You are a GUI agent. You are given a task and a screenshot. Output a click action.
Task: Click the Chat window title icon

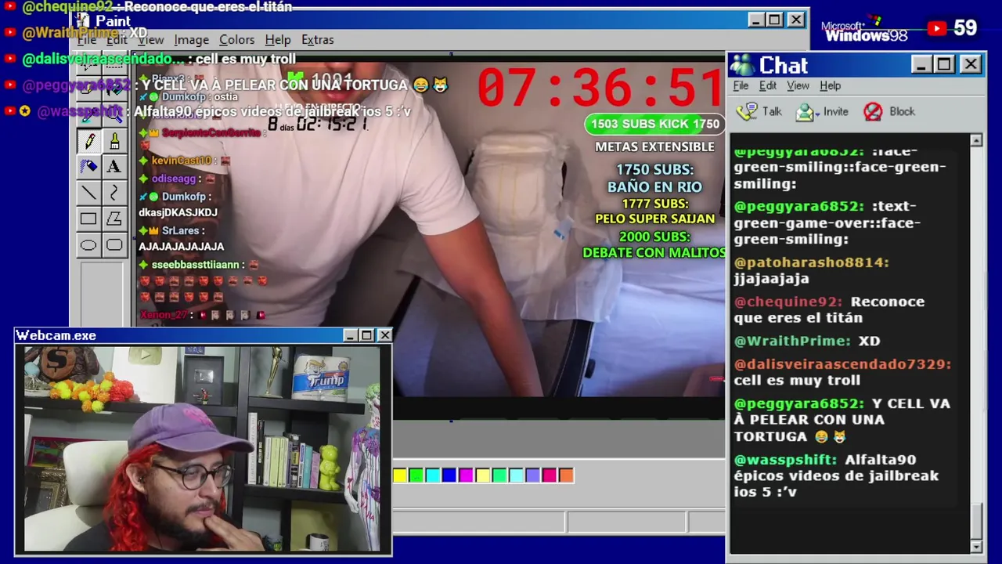[x=742, y=65]
